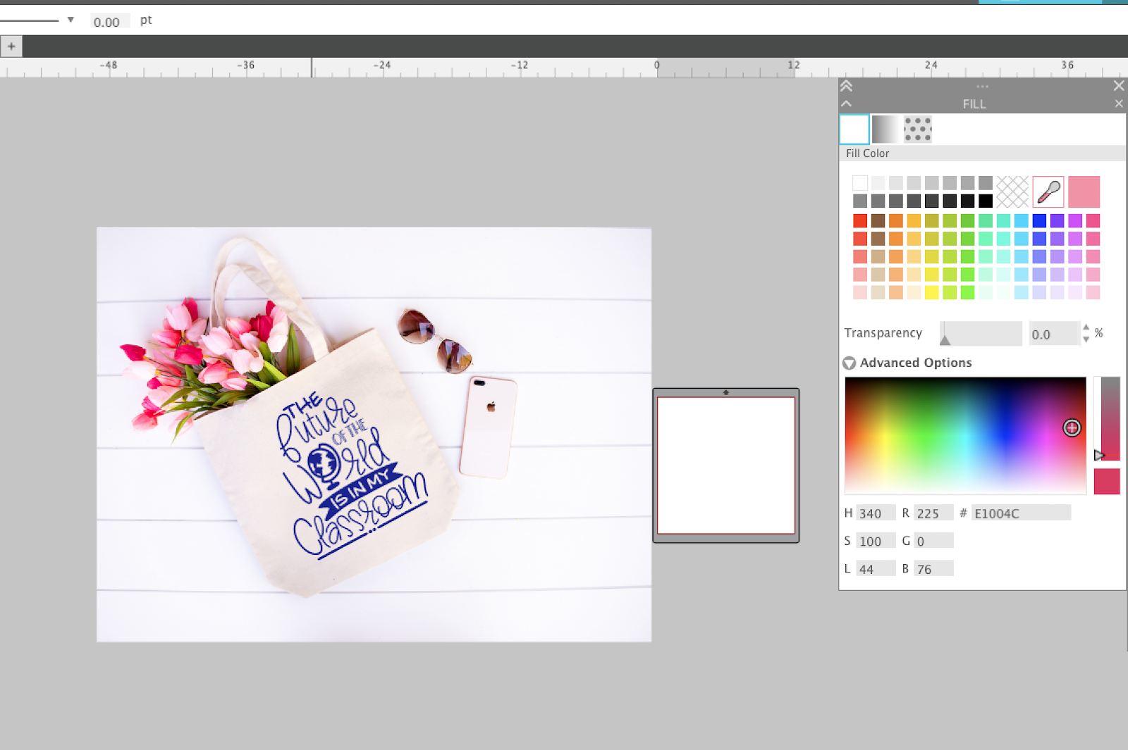Edit the Hue value field
The height and width of the screenshot is (750, 1128).
tap(874, 512)
